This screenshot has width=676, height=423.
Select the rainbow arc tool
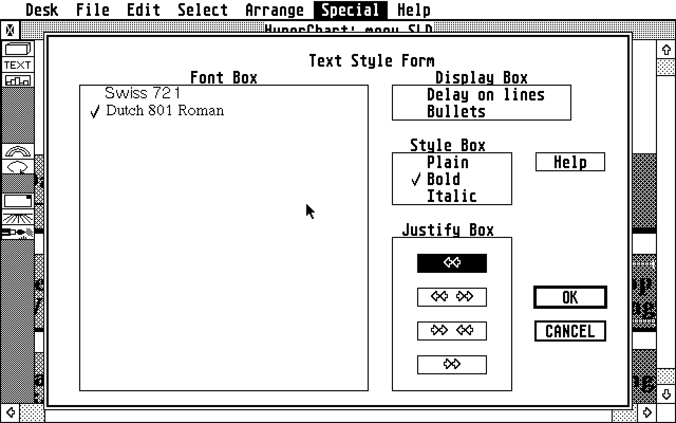pos(18,151)
